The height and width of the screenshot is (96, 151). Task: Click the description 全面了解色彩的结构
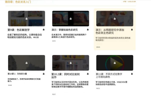coord(25,36)
